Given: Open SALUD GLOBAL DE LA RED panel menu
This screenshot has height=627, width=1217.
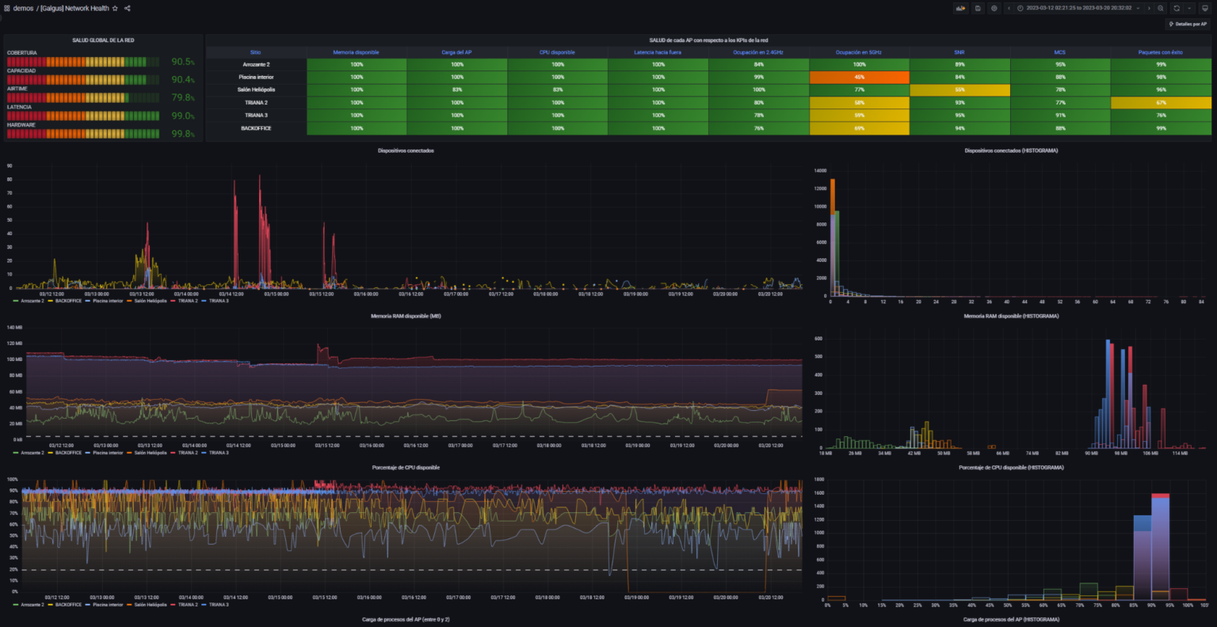Looking at the screenshot, I should click(x=103, y=40).
